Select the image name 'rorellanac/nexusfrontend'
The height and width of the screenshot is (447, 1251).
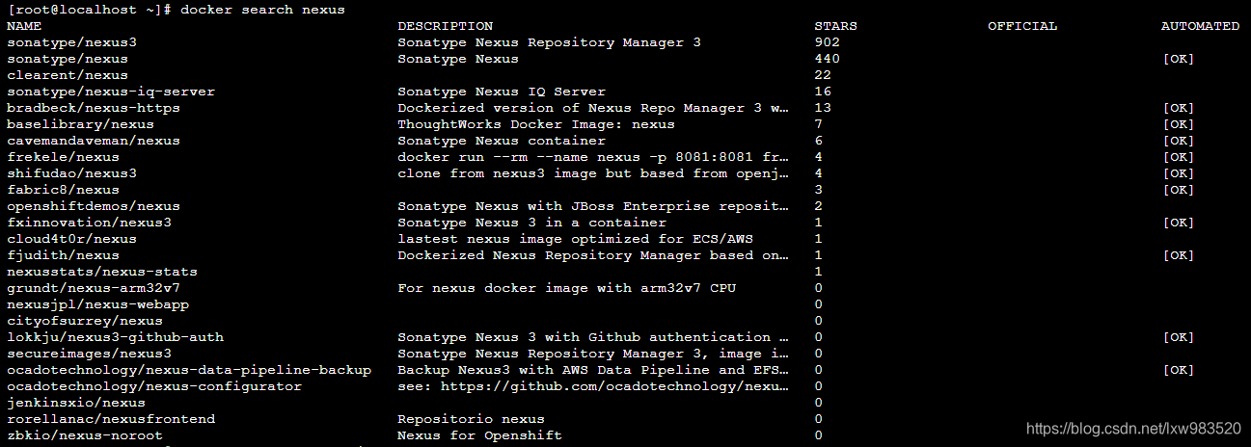pyautogui.click(x=111, y=419)
